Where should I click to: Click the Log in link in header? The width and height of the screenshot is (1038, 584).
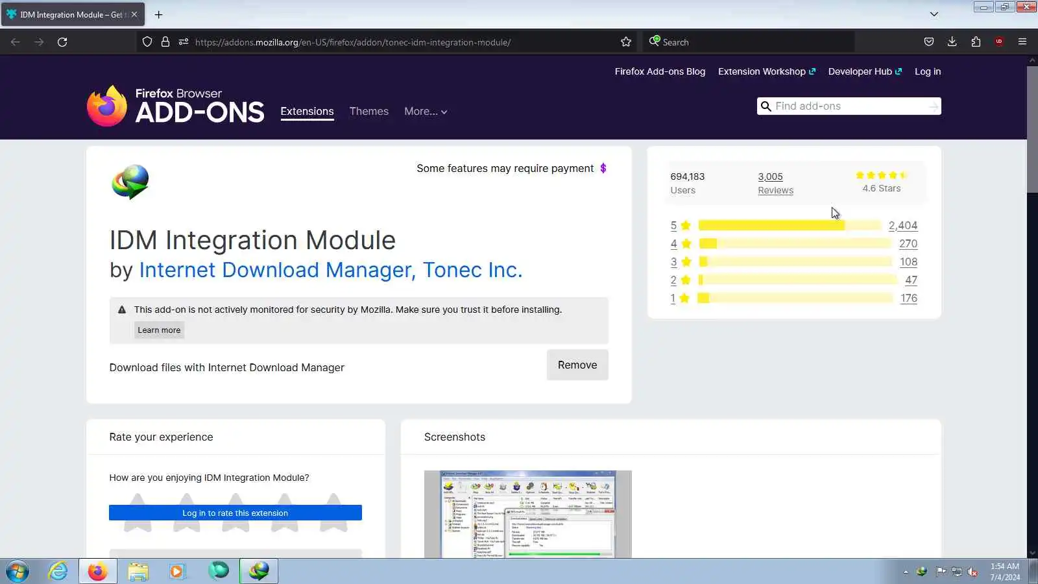coord(928,71)
